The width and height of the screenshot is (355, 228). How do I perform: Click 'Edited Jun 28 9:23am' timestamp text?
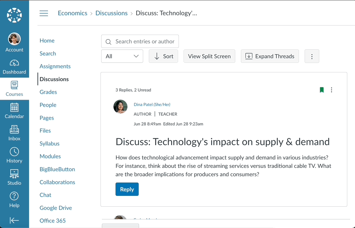(183, 124)
